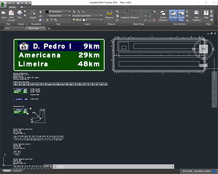218x174 pixels.
Task: Select the Model layout tab
Action: coord(7,171)
